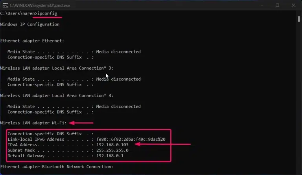Click the "Default Gateway" label
Image resolution: width=302 pixels, height=175 pixels.
click(x=26, y=156)
